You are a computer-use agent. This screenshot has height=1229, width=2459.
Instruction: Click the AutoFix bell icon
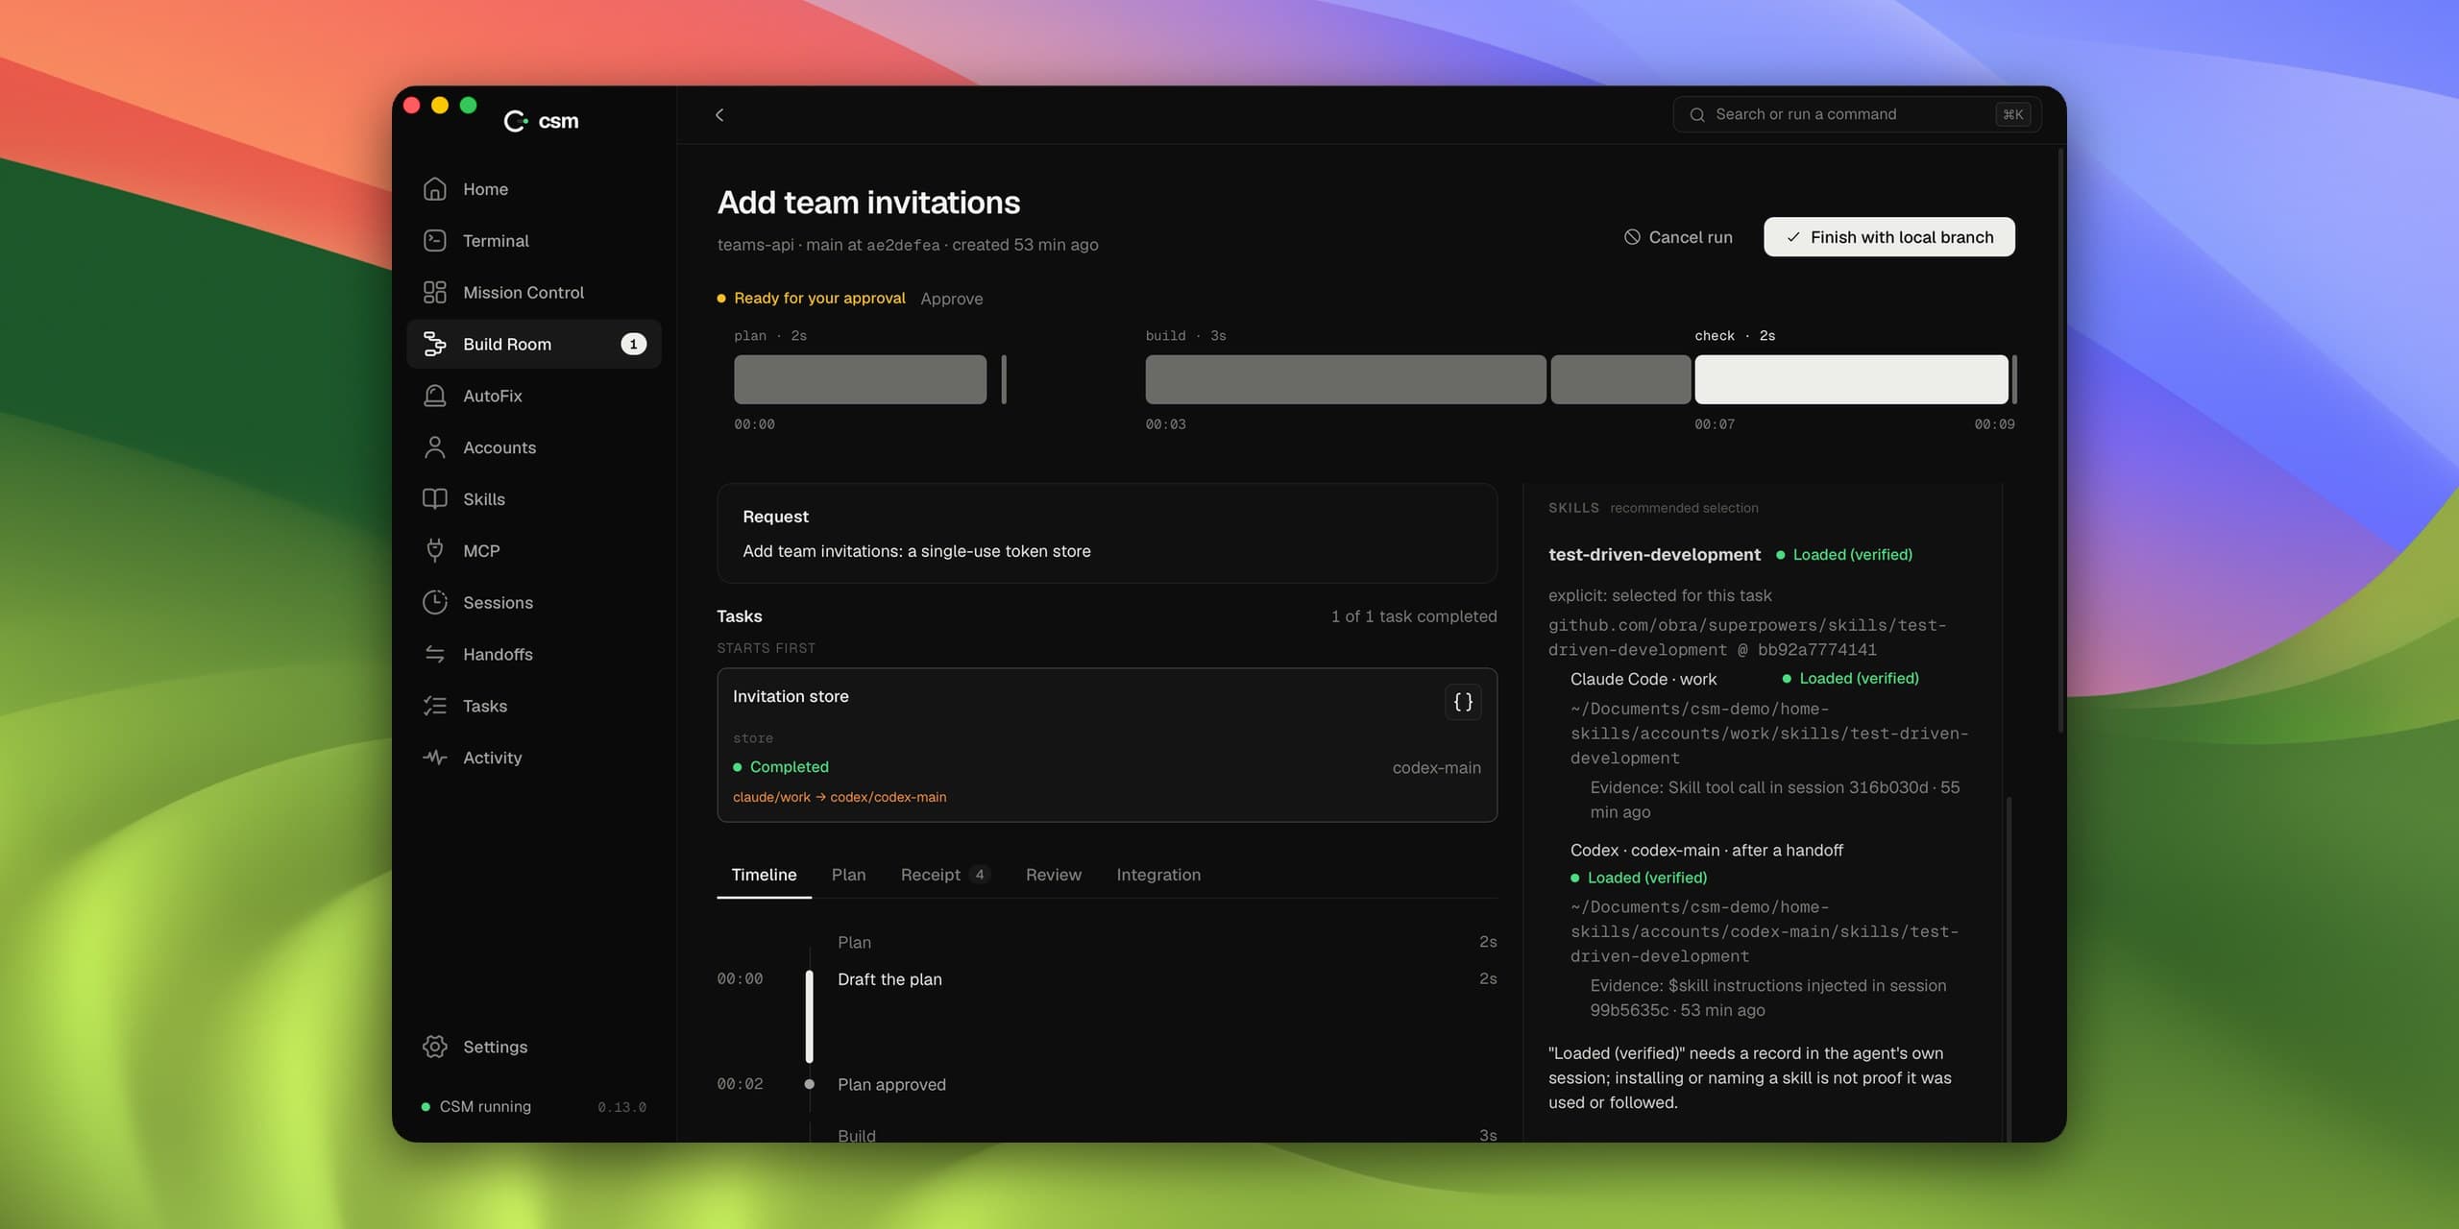(x=435, y=396)
